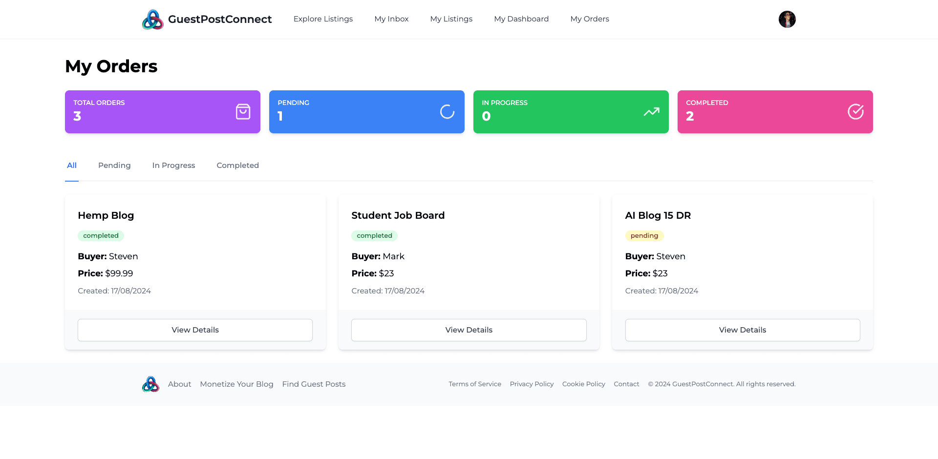Show the Completed orders tab
This screenshot has height=459, width=938.
click(x=237, y=166)
